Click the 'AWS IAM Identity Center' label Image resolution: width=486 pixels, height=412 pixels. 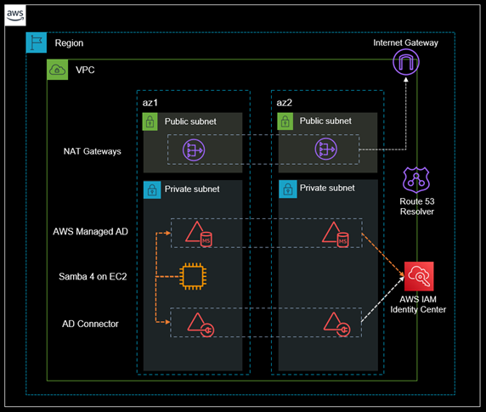pos(418,304)
